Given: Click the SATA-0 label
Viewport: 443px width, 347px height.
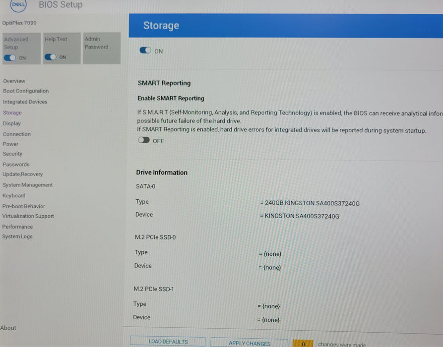Looking at the screenshot, I should point(145,186).
